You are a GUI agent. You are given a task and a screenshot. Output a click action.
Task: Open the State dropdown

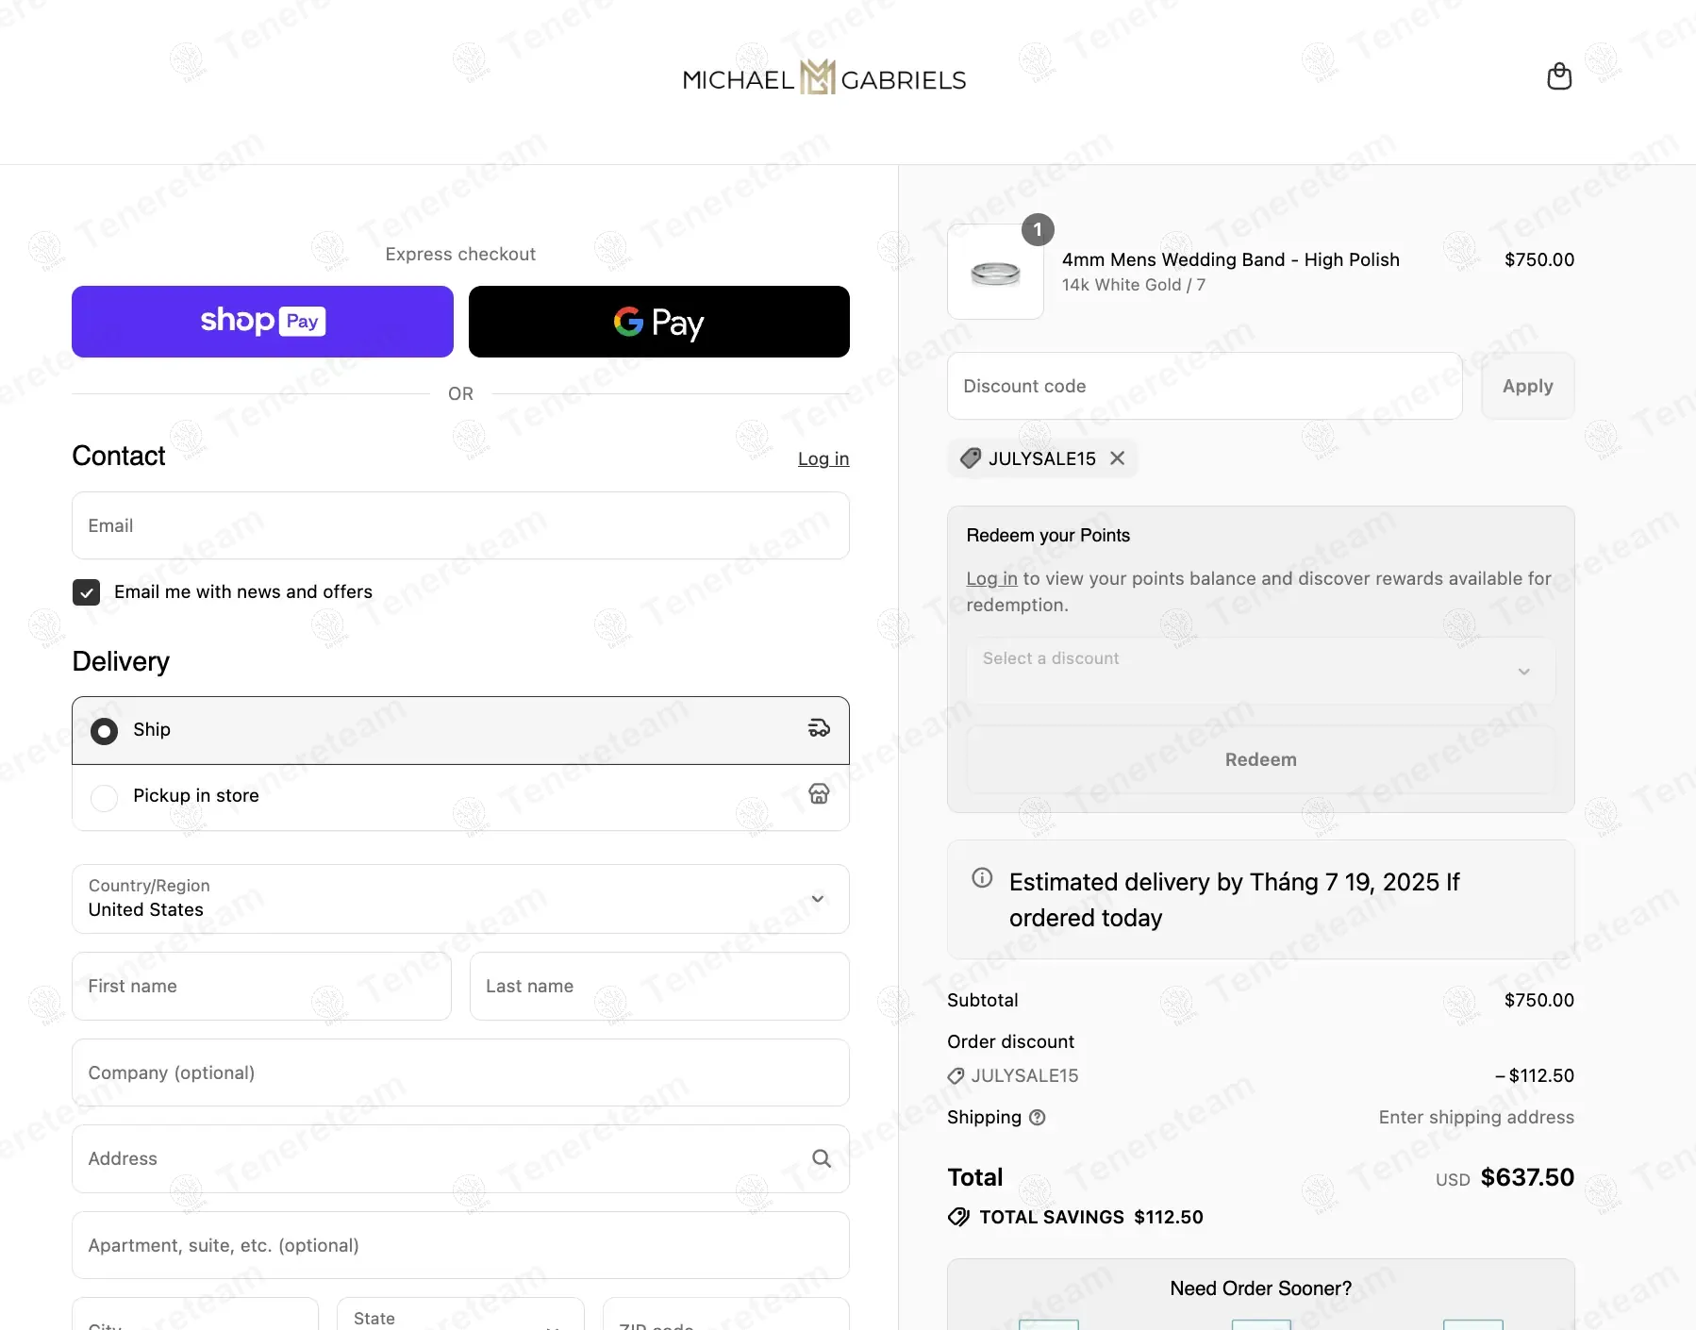[460, 1314]
